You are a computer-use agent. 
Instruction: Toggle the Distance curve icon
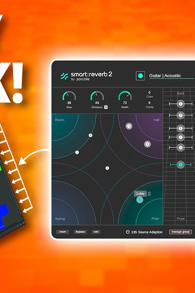pyautogui.click(x=106, y=107)
